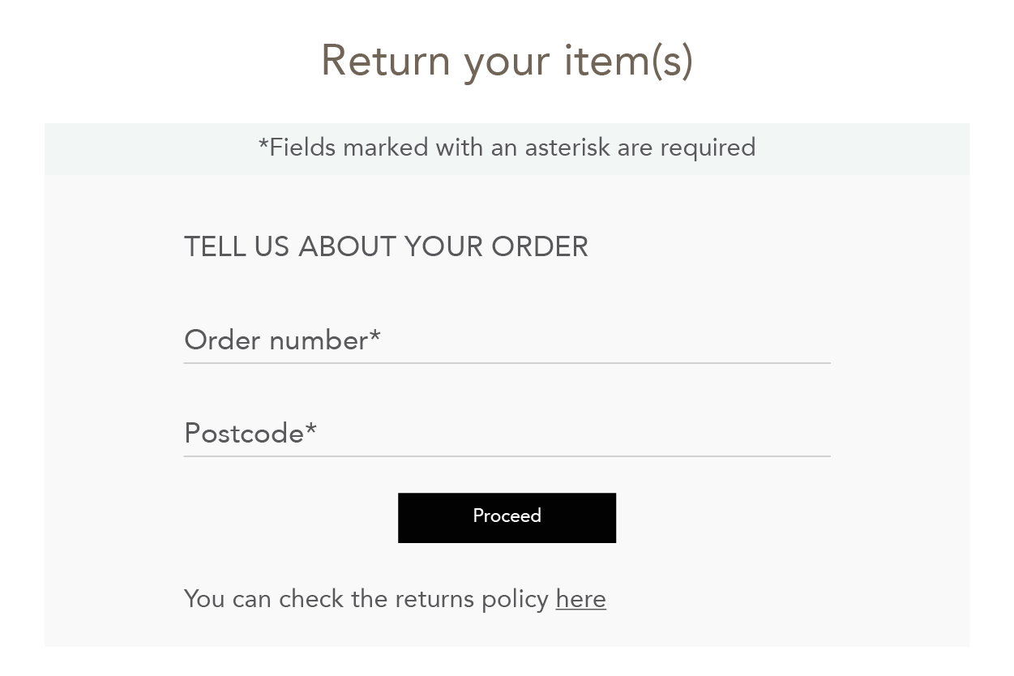Image resolution: width=1014 pixels, height=676 pixels.
Task: Focus the Postcode input field
Action: [x=507, y=434]
